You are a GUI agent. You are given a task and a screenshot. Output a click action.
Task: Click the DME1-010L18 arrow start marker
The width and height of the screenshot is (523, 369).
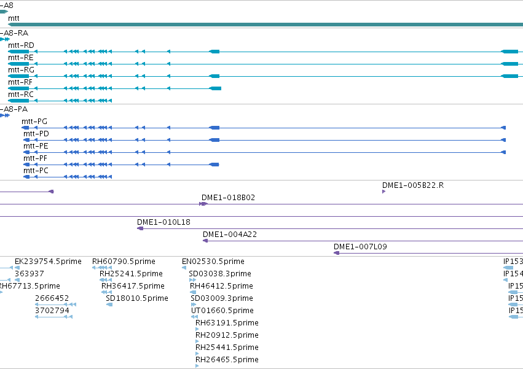coord(140,228)
